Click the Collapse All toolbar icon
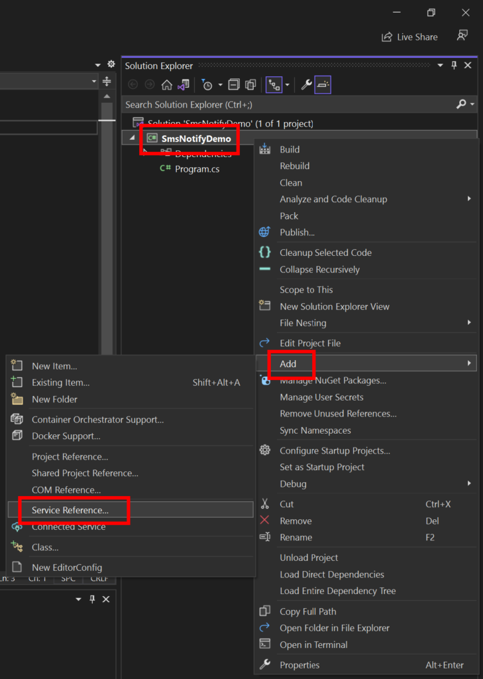 pyautogui.click(x=234, y=85)
